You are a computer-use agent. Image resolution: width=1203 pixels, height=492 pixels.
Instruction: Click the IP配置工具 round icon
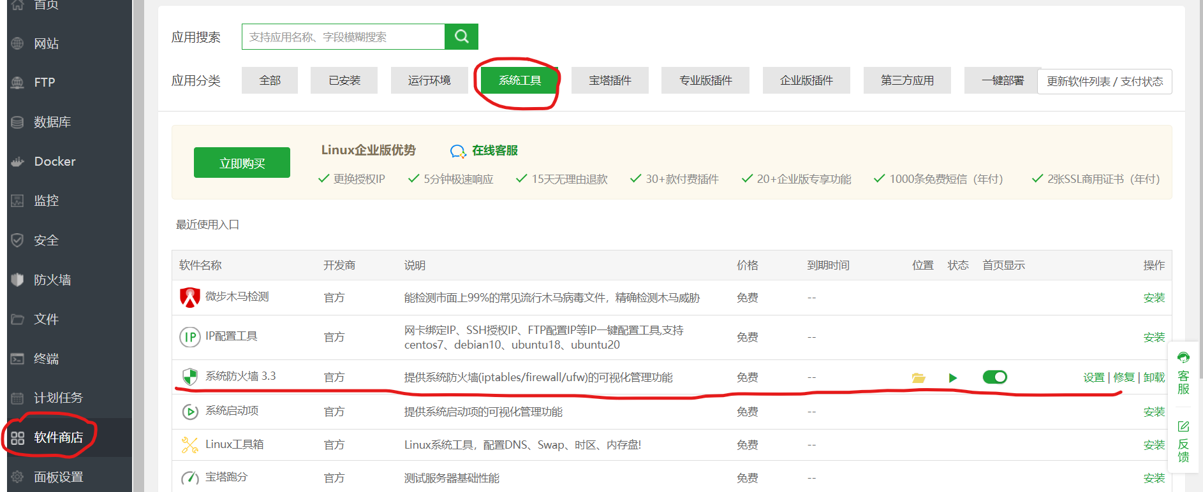[x=190, y=336]
